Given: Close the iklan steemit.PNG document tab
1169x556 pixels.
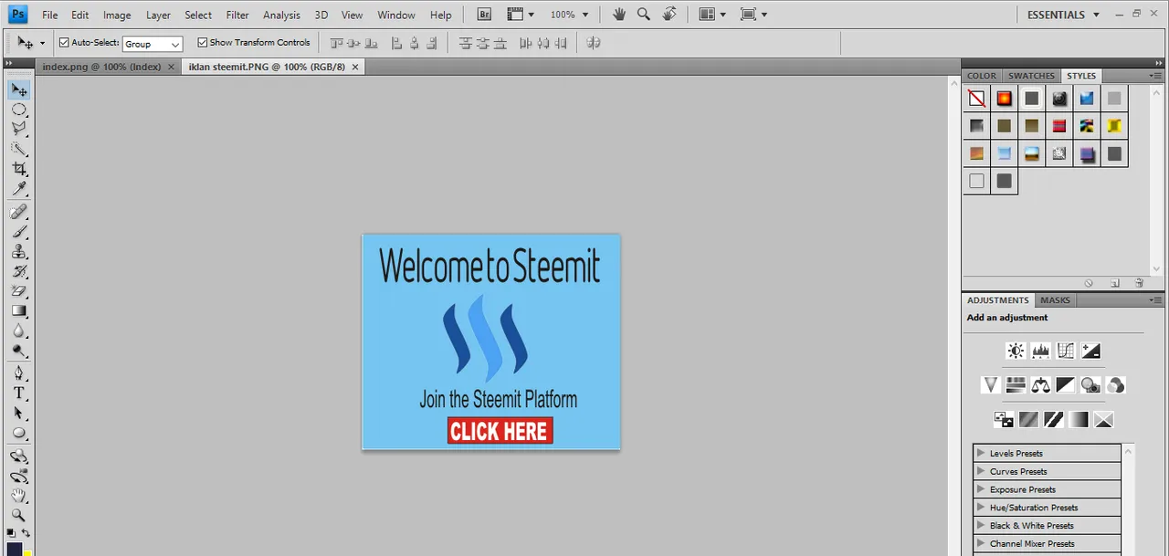Looking at the screenshot, I should click(355, 67).
